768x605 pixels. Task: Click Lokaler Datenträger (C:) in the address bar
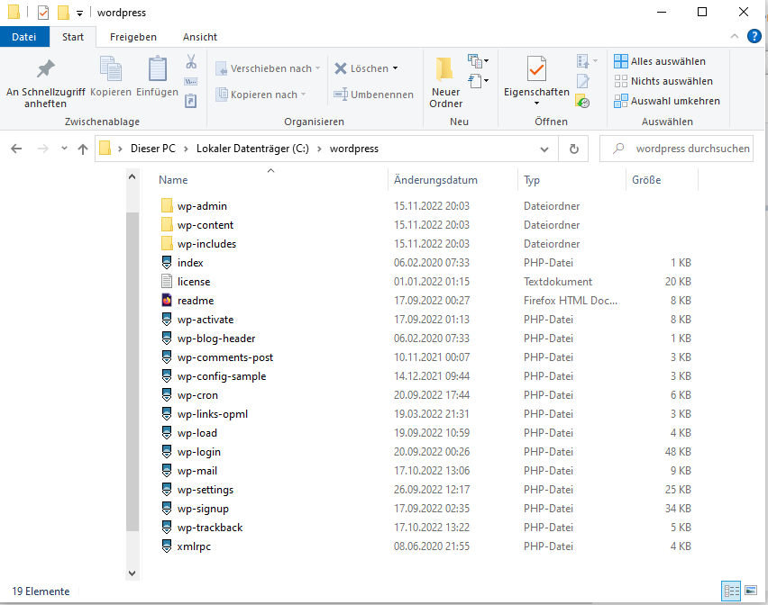click(252, 149)
